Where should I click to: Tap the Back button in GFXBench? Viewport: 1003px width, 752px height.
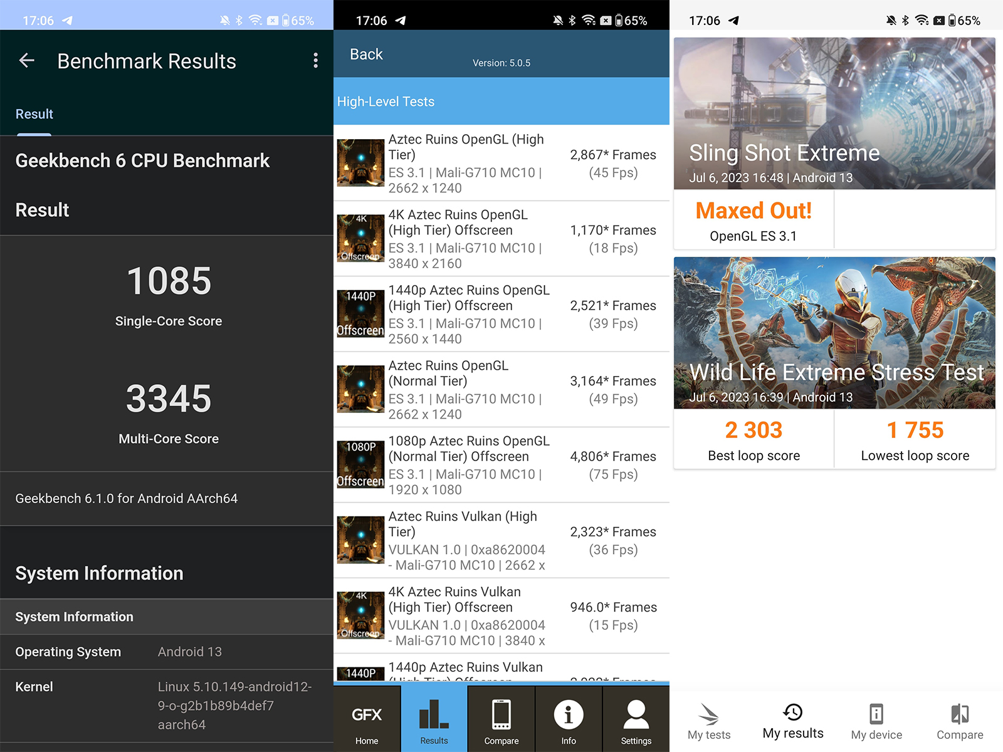tap(366, 55)
